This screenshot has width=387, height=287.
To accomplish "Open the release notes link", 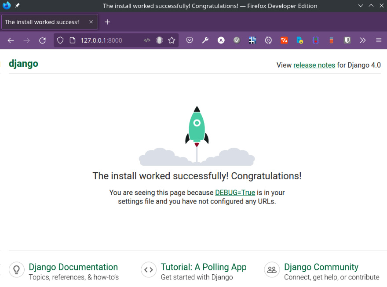I will coord(314,65).
